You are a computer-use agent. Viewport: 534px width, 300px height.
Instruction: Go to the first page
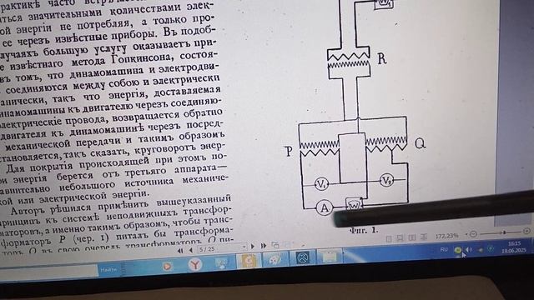pyautogui.click(x=180, y=251)
